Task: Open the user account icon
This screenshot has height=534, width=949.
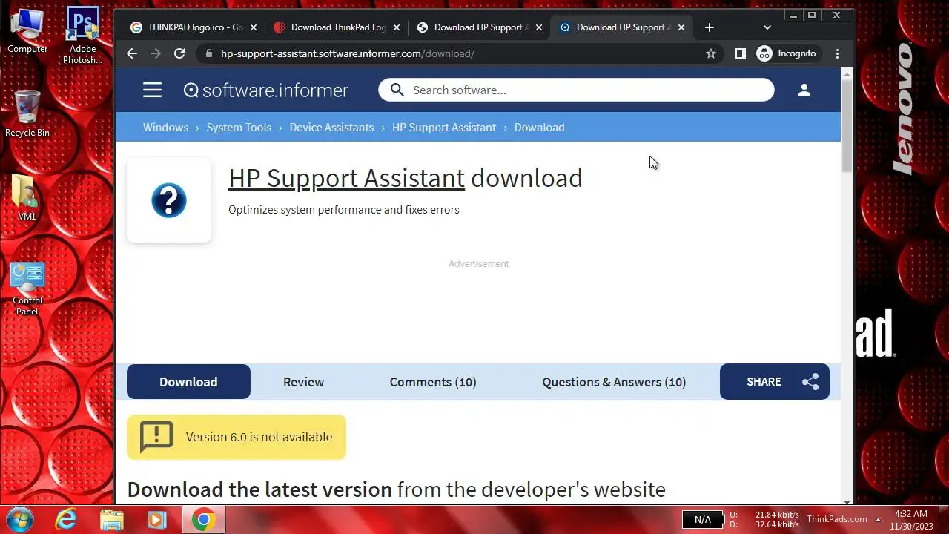Action: pyautogui.click(x=804, y=90)
